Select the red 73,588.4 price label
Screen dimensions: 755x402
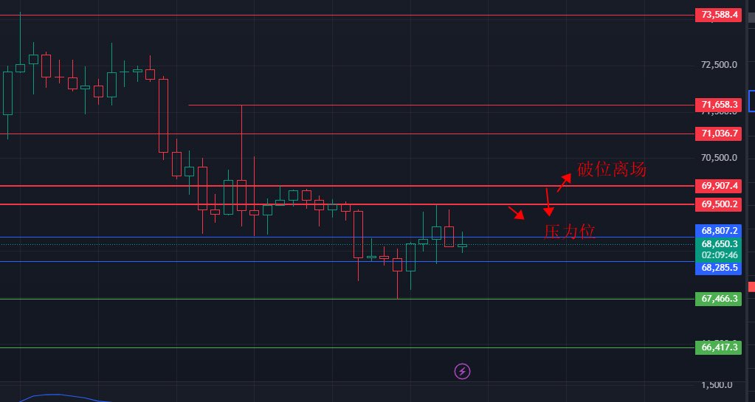(x=718, y=15)
